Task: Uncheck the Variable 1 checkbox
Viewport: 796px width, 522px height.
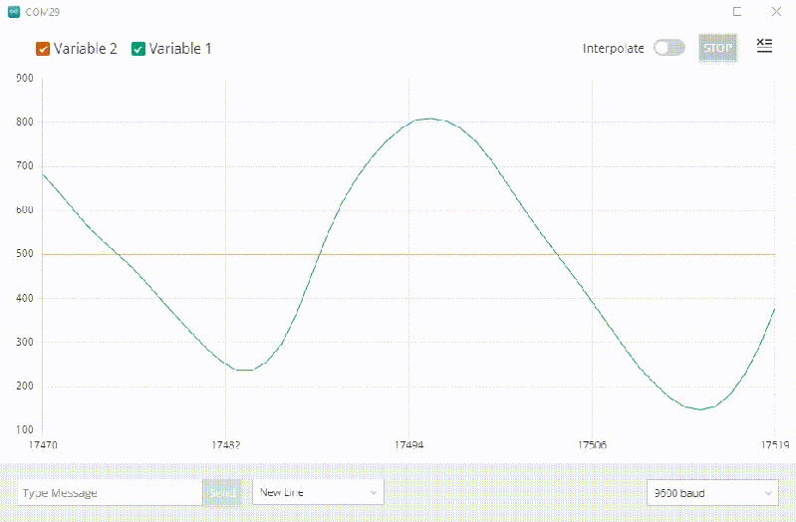Action: tap(138, 49)
